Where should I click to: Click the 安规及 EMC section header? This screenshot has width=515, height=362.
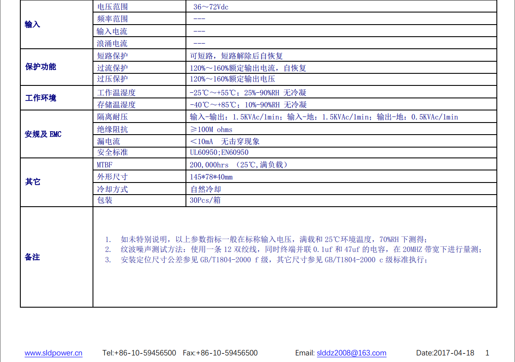click(x=43, y=134)
